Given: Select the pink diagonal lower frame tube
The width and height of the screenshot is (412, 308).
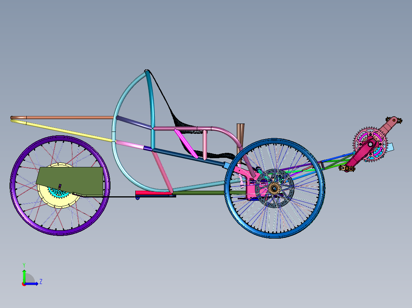Looking at the screenshot, I should click(x=163, y=172).
